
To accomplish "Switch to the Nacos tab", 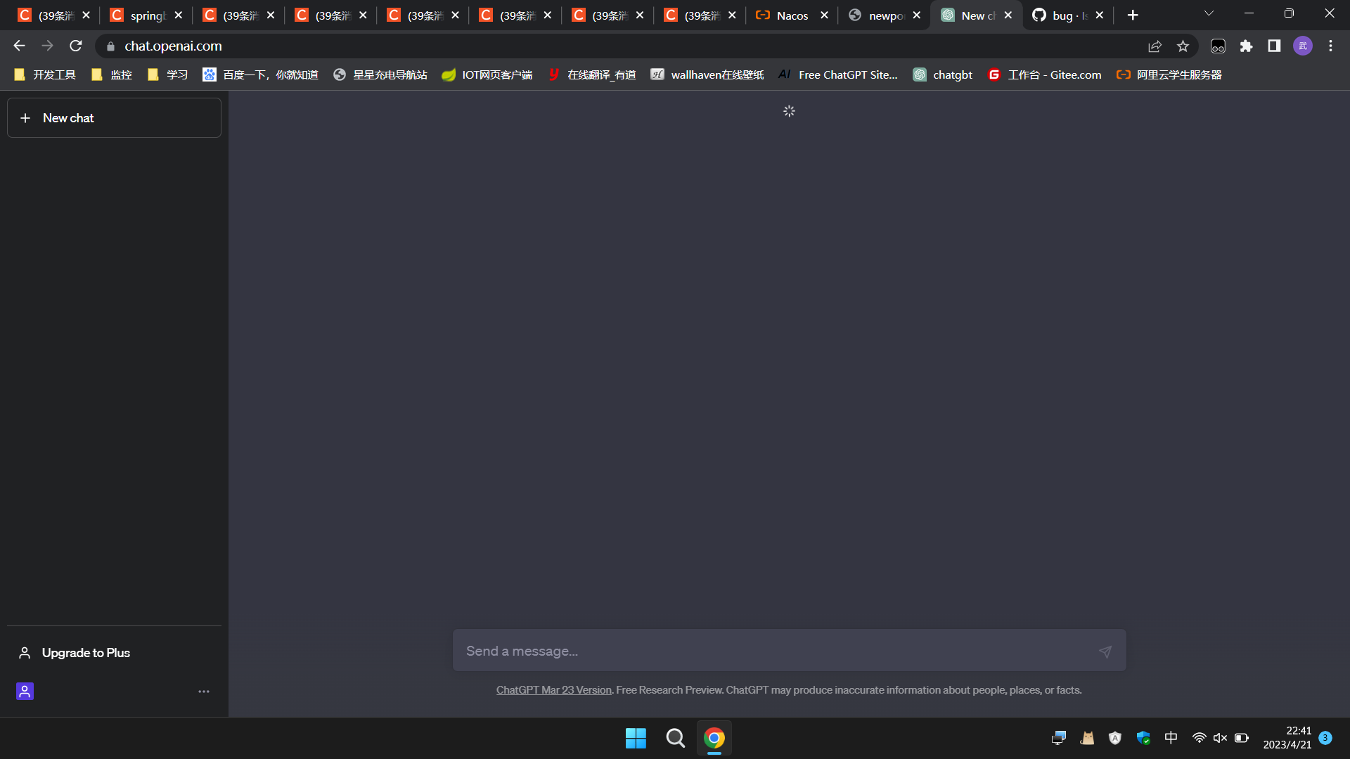I will tap(792, 15).
